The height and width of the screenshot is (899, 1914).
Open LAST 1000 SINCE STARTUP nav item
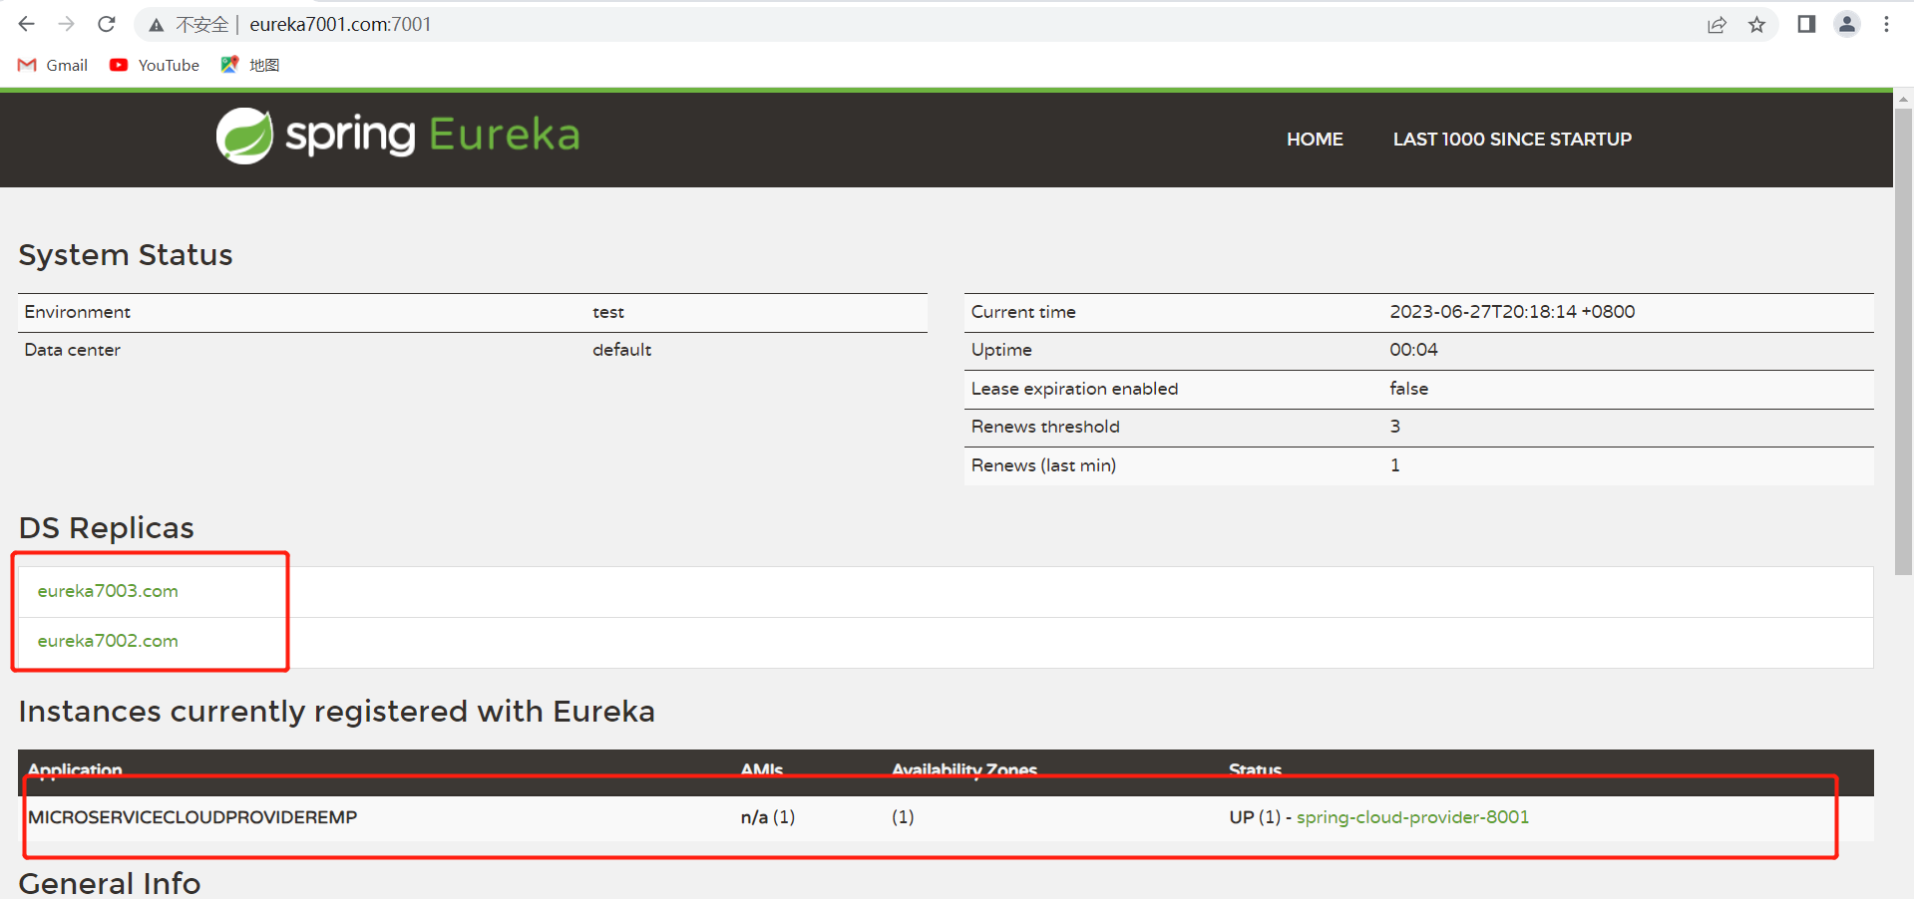coord(1512,140)
